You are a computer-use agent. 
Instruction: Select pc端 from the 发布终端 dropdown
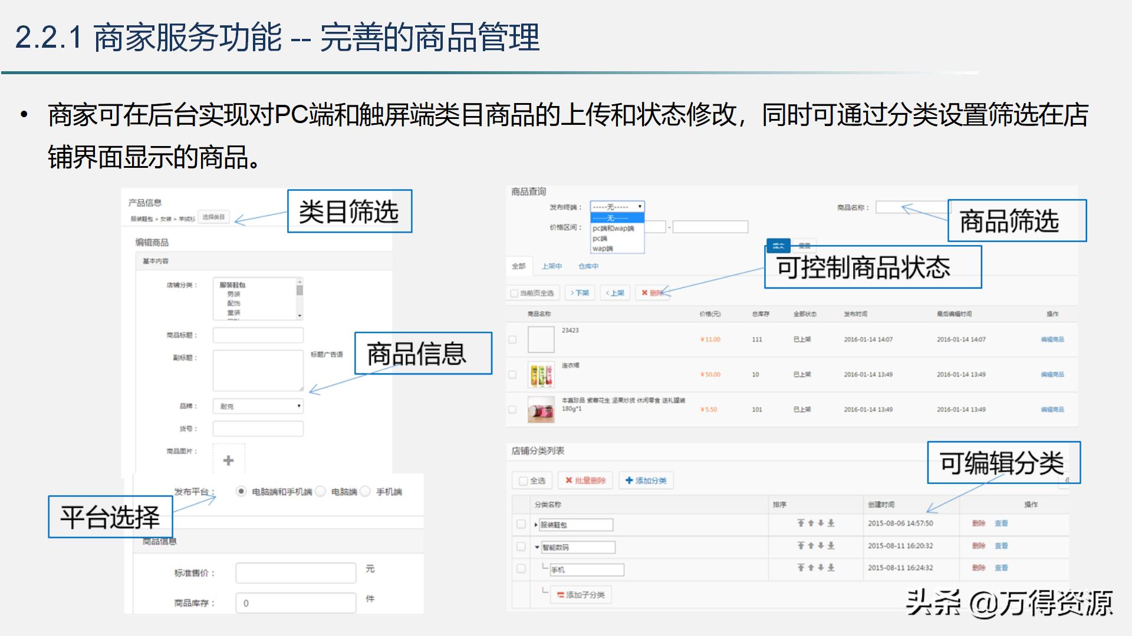(x=600, y=239)
